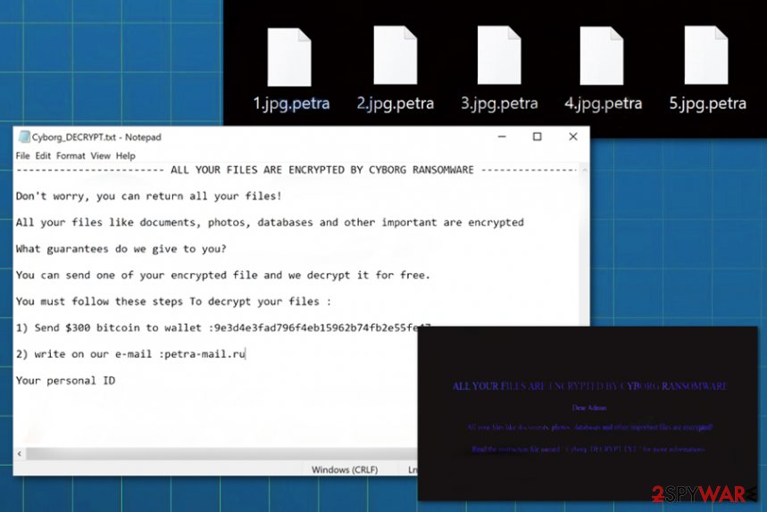Viewport: 767px width, 512px height.
Task: Click the vertical scrollbar up arrow in Notepad
Action: pyautogui.click(x=584, y=170)
